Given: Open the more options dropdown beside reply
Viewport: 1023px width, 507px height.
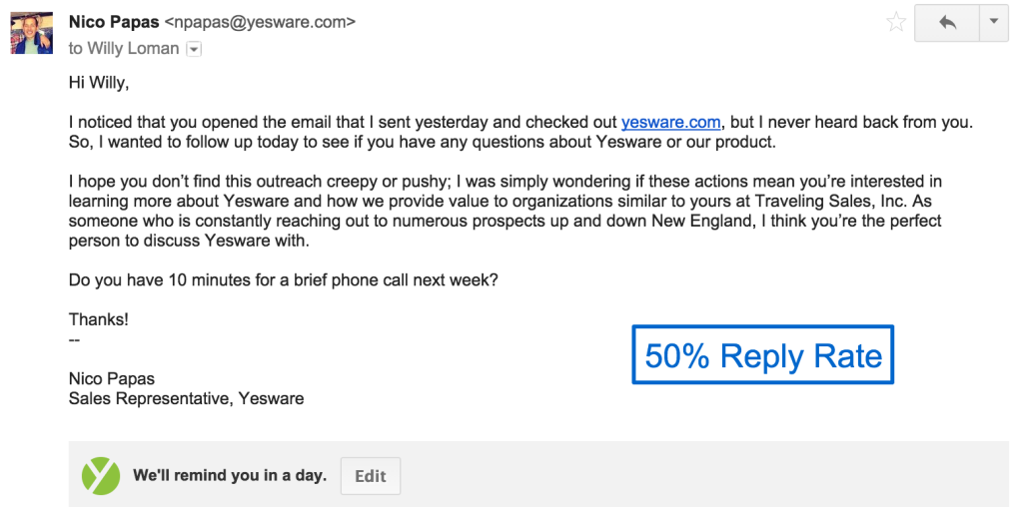Looking at the screenshot, I should tap(992, 23).
